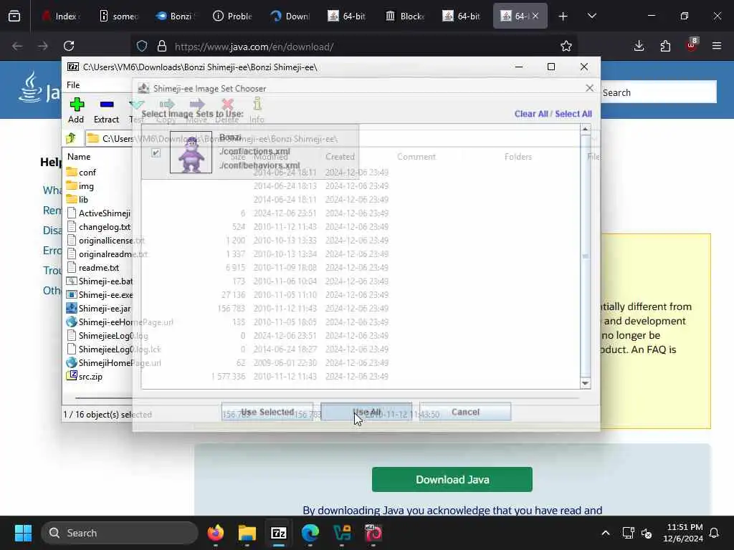Show hidden system tray icons chevron
The height and width of the screenshot is (550, 734).
605,533
